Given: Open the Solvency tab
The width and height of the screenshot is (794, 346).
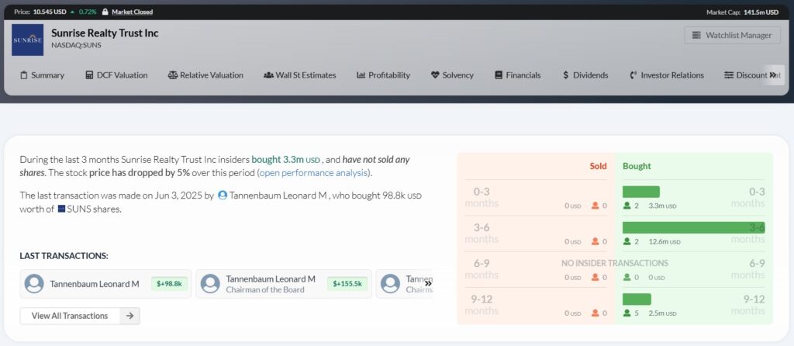Looking at the screenshot, I should click(x=452, y=75).
